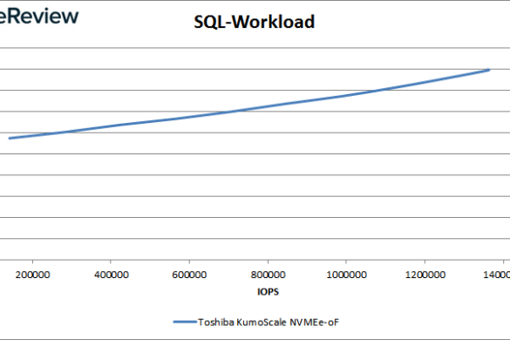Select the 1200000 x-axis label
This screenshot has height=340, width=510.
pos(425,275)
